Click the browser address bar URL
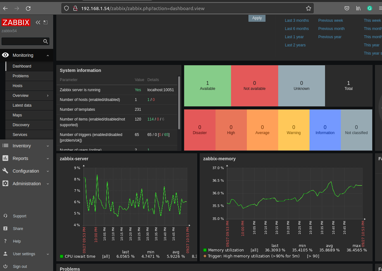382x271 pixels. pos(143,9)
